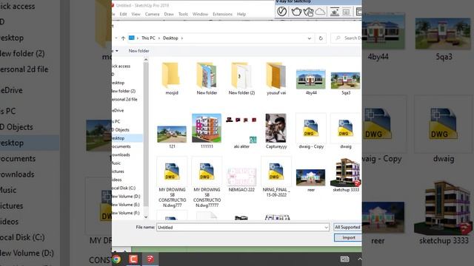Click Chrome icon in the taskbar
Image resolution: width=474 pixels, height=266 pixels.
tap(116, 259)
